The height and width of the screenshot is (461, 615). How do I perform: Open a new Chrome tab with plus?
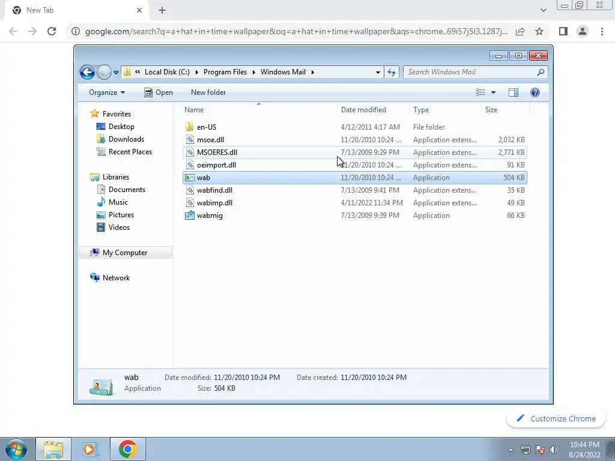162,10
